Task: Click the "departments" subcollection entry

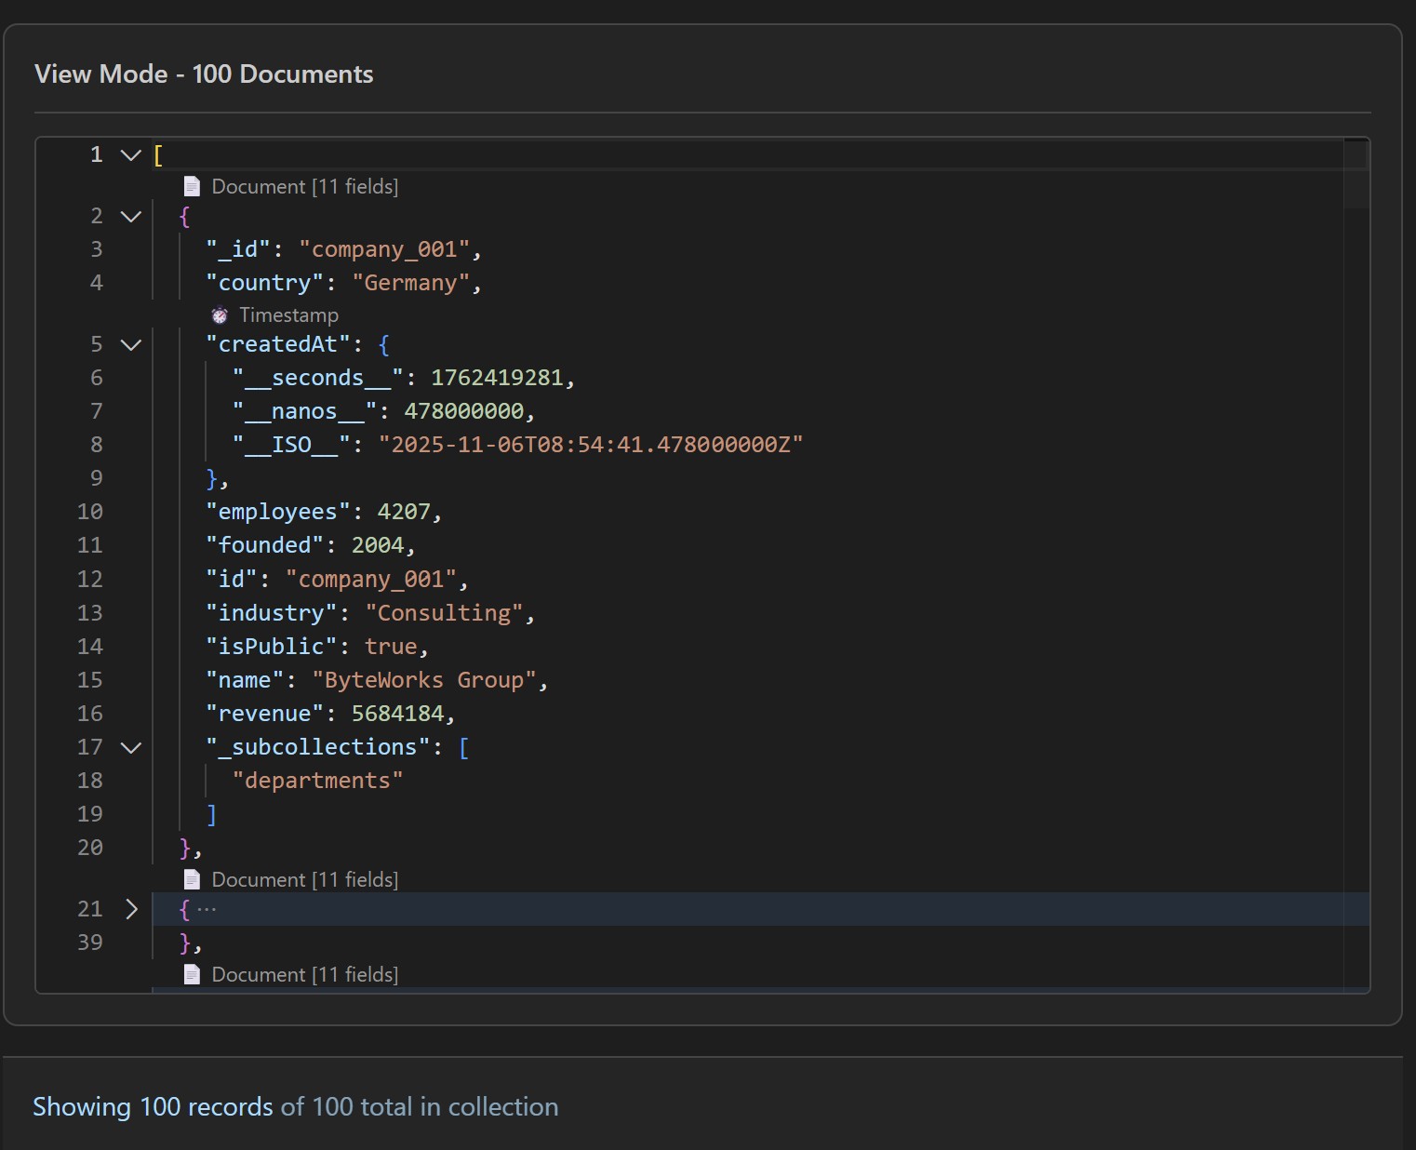Action: [317, 780]
